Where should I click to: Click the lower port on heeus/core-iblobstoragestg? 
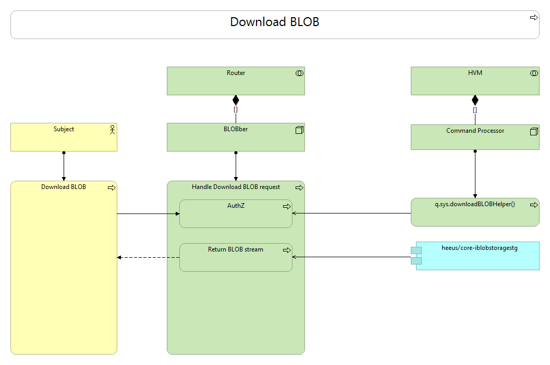[415, 260]
